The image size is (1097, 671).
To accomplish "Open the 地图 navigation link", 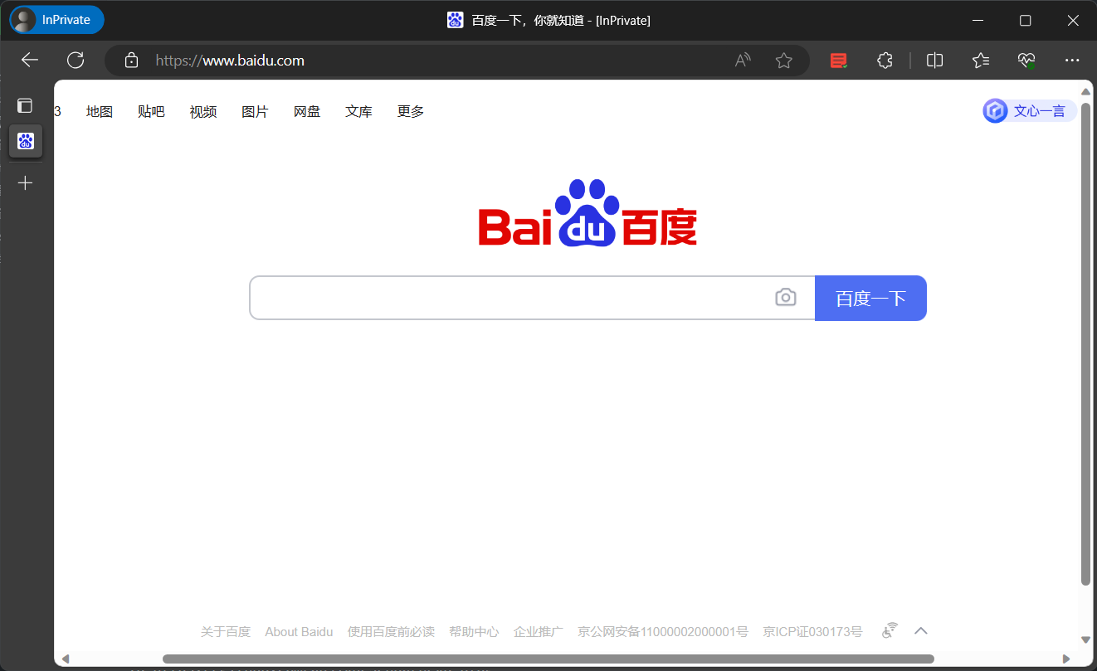I will (x=99, y=111).
